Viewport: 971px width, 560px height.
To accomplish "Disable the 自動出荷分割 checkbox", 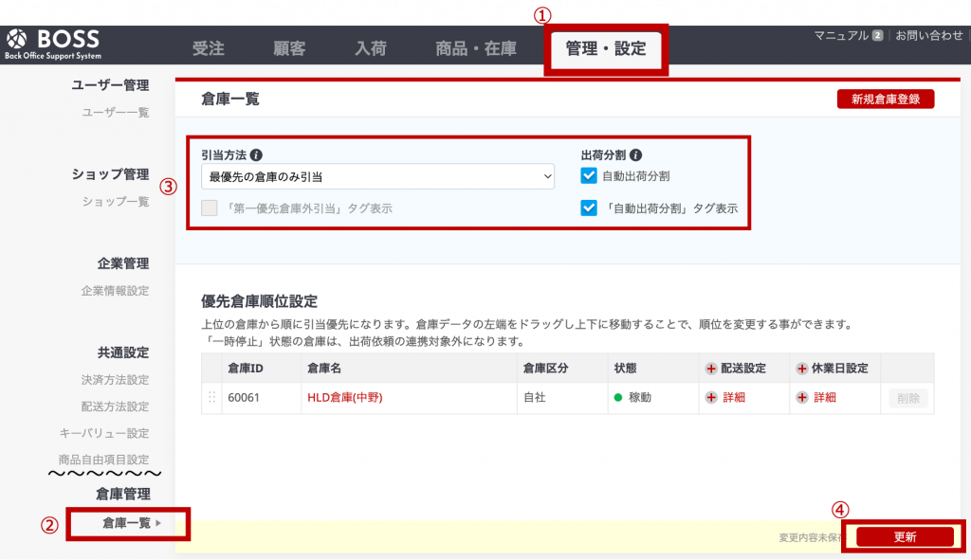I will (x=589, y=173).
